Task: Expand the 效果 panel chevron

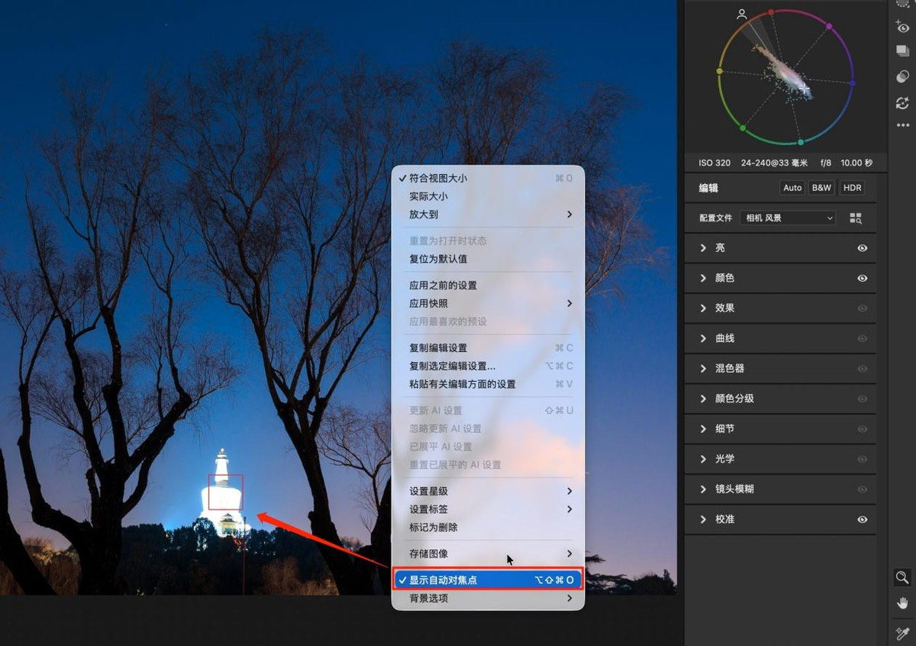Action: click(x=703, y=308)
